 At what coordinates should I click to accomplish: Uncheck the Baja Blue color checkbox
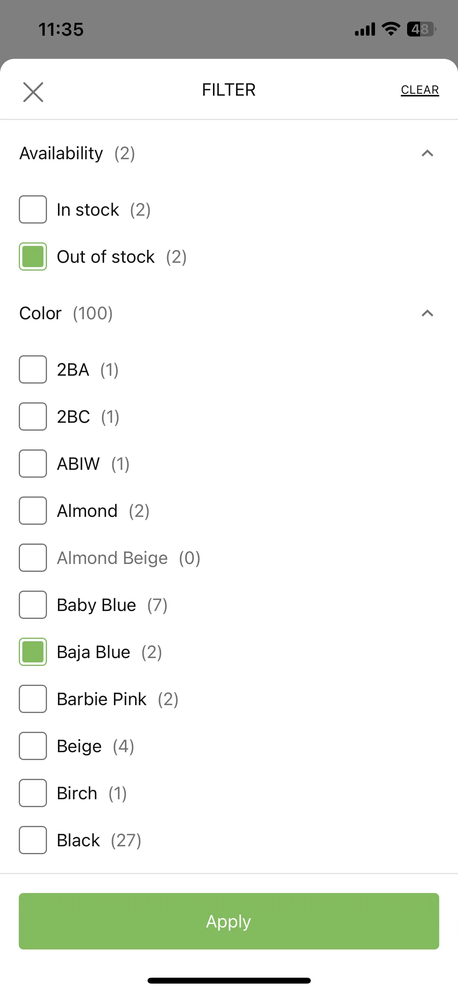[33, 652]
